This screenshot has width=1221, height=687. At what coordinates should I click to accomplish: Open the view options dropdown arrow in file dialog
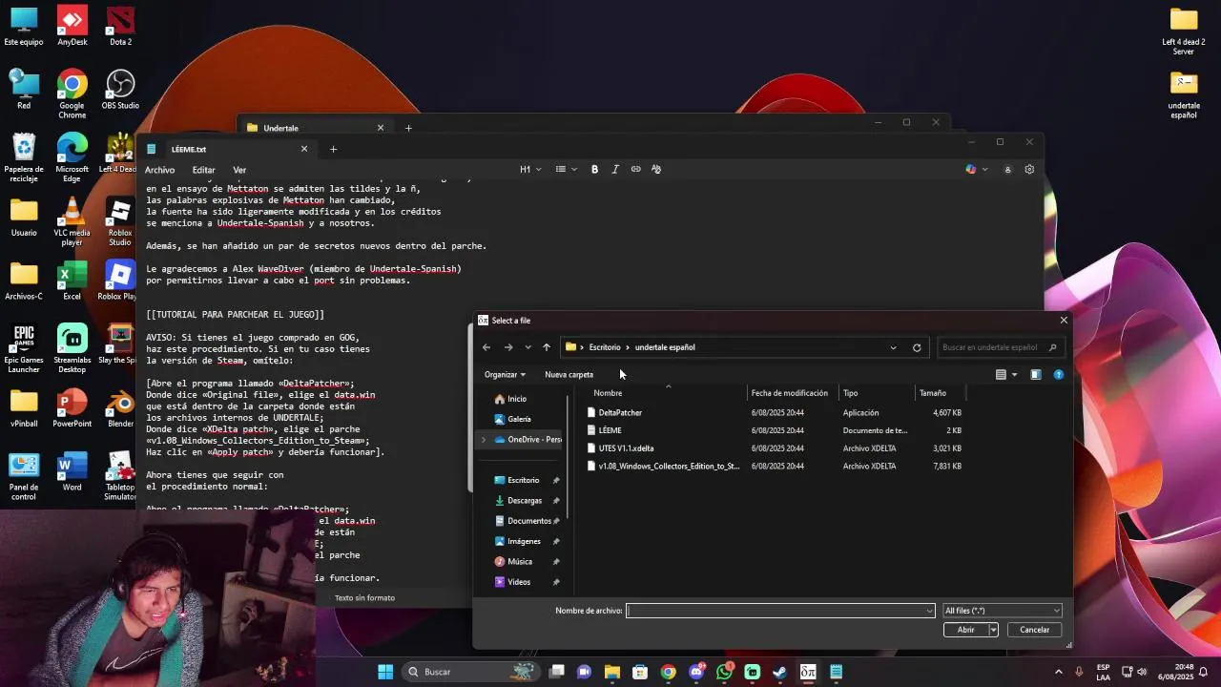click(1014, 375)
